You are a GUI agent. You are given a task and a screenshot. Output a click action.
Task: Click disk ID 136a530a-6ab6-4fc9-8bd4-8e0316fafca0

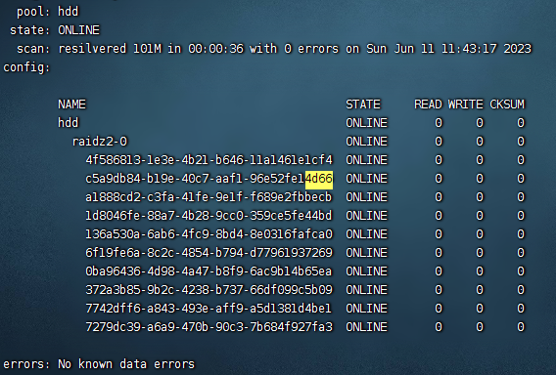click(x=208, y=234)
